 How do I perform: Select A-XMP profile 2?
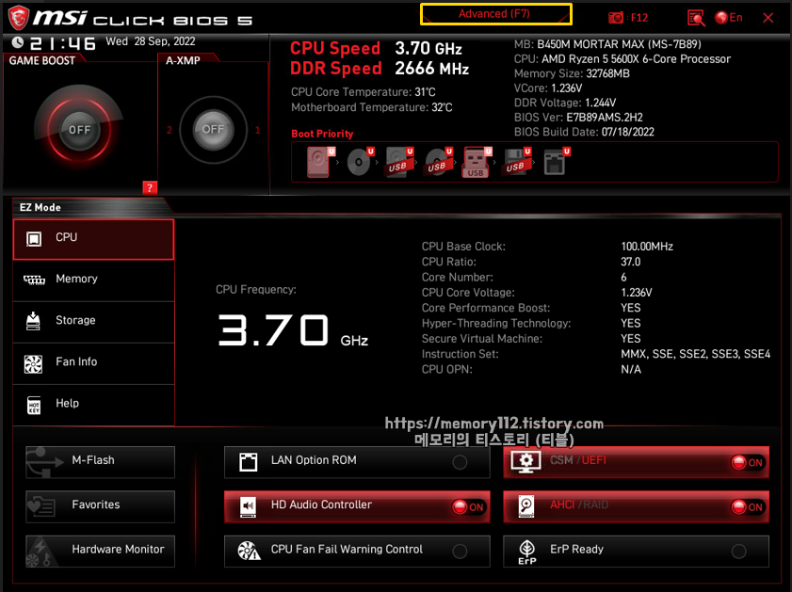170,130
